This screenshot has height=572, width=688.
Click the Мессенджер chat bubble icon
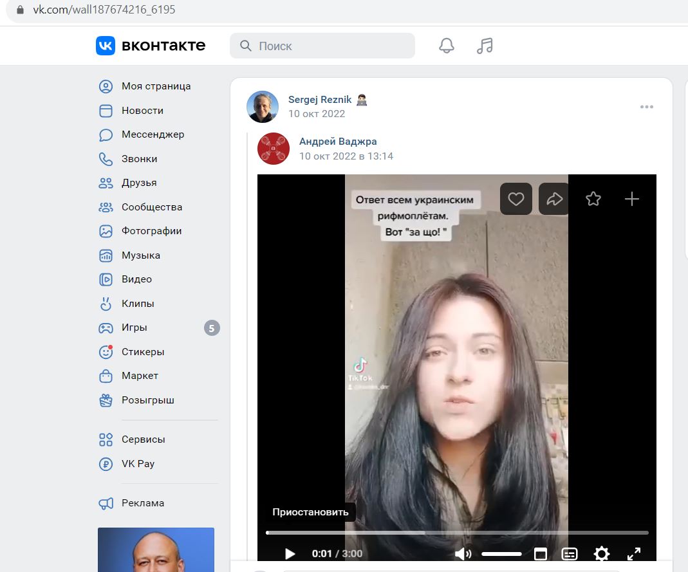click(x=106, y=134)
